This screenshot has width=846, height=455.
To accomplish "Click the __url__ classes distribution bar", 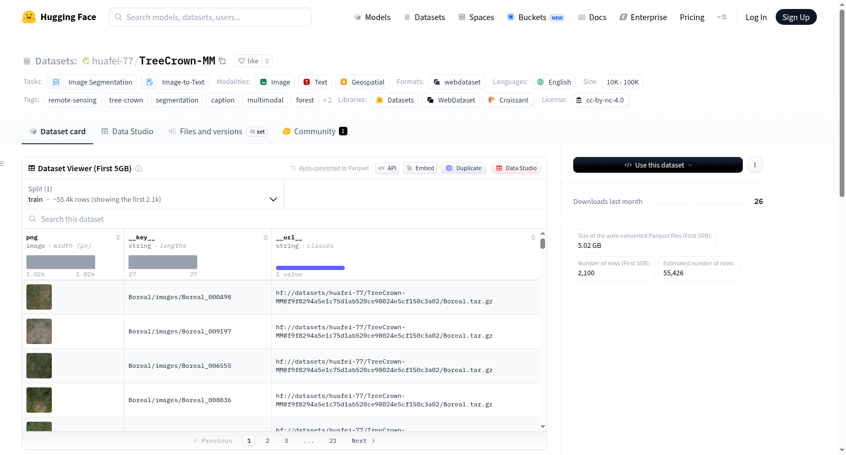I will pos(310,268).
